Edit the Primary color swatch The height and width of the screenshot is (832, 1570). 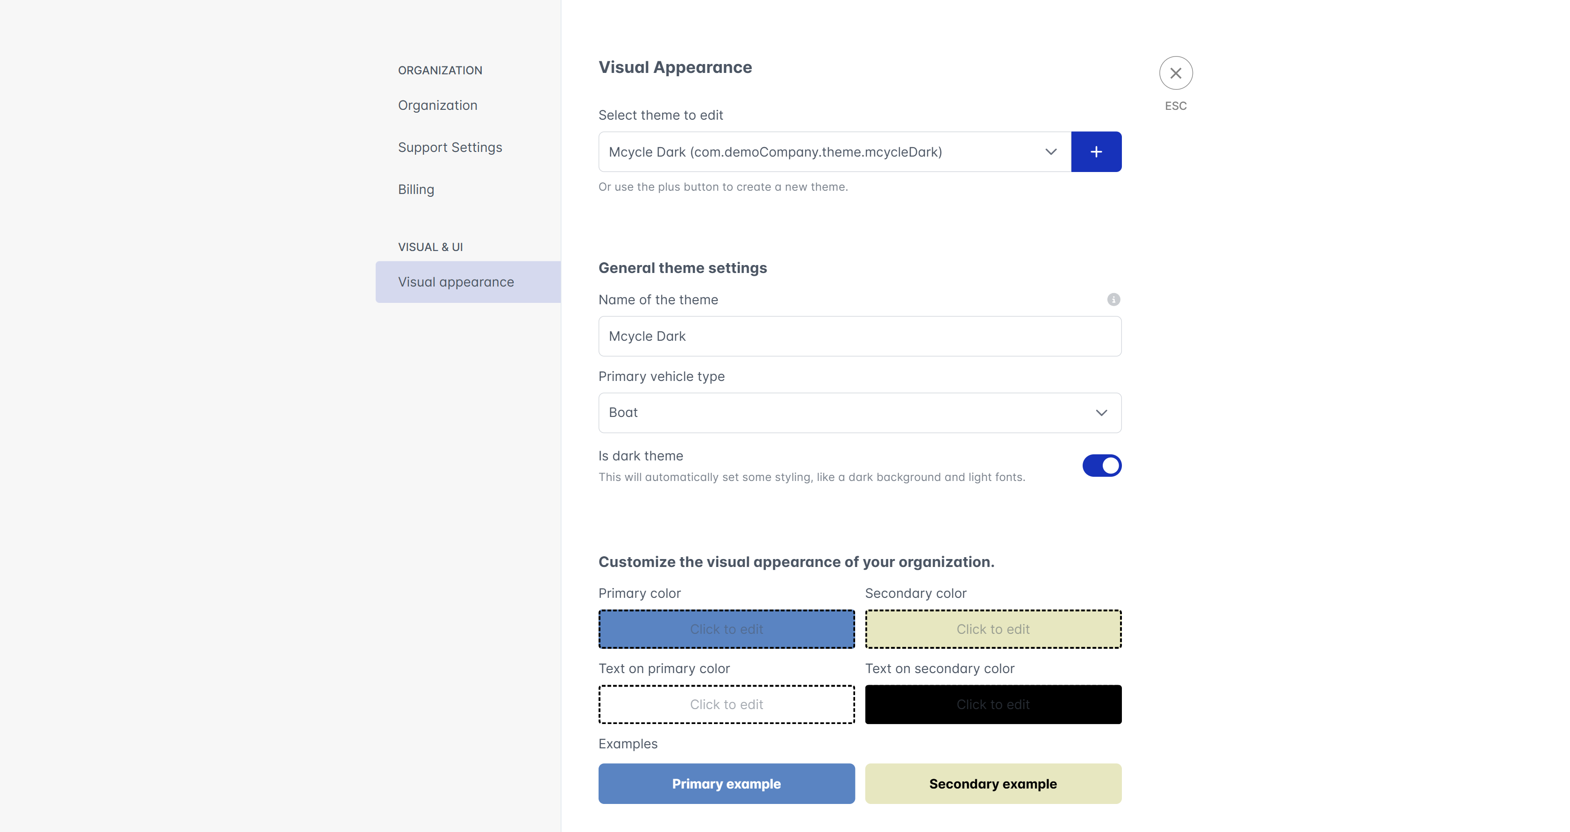tap(726, 629)
